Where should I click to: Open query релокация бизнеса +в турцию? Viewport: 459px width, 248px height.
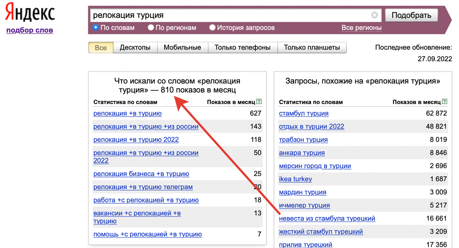point(141,174)
